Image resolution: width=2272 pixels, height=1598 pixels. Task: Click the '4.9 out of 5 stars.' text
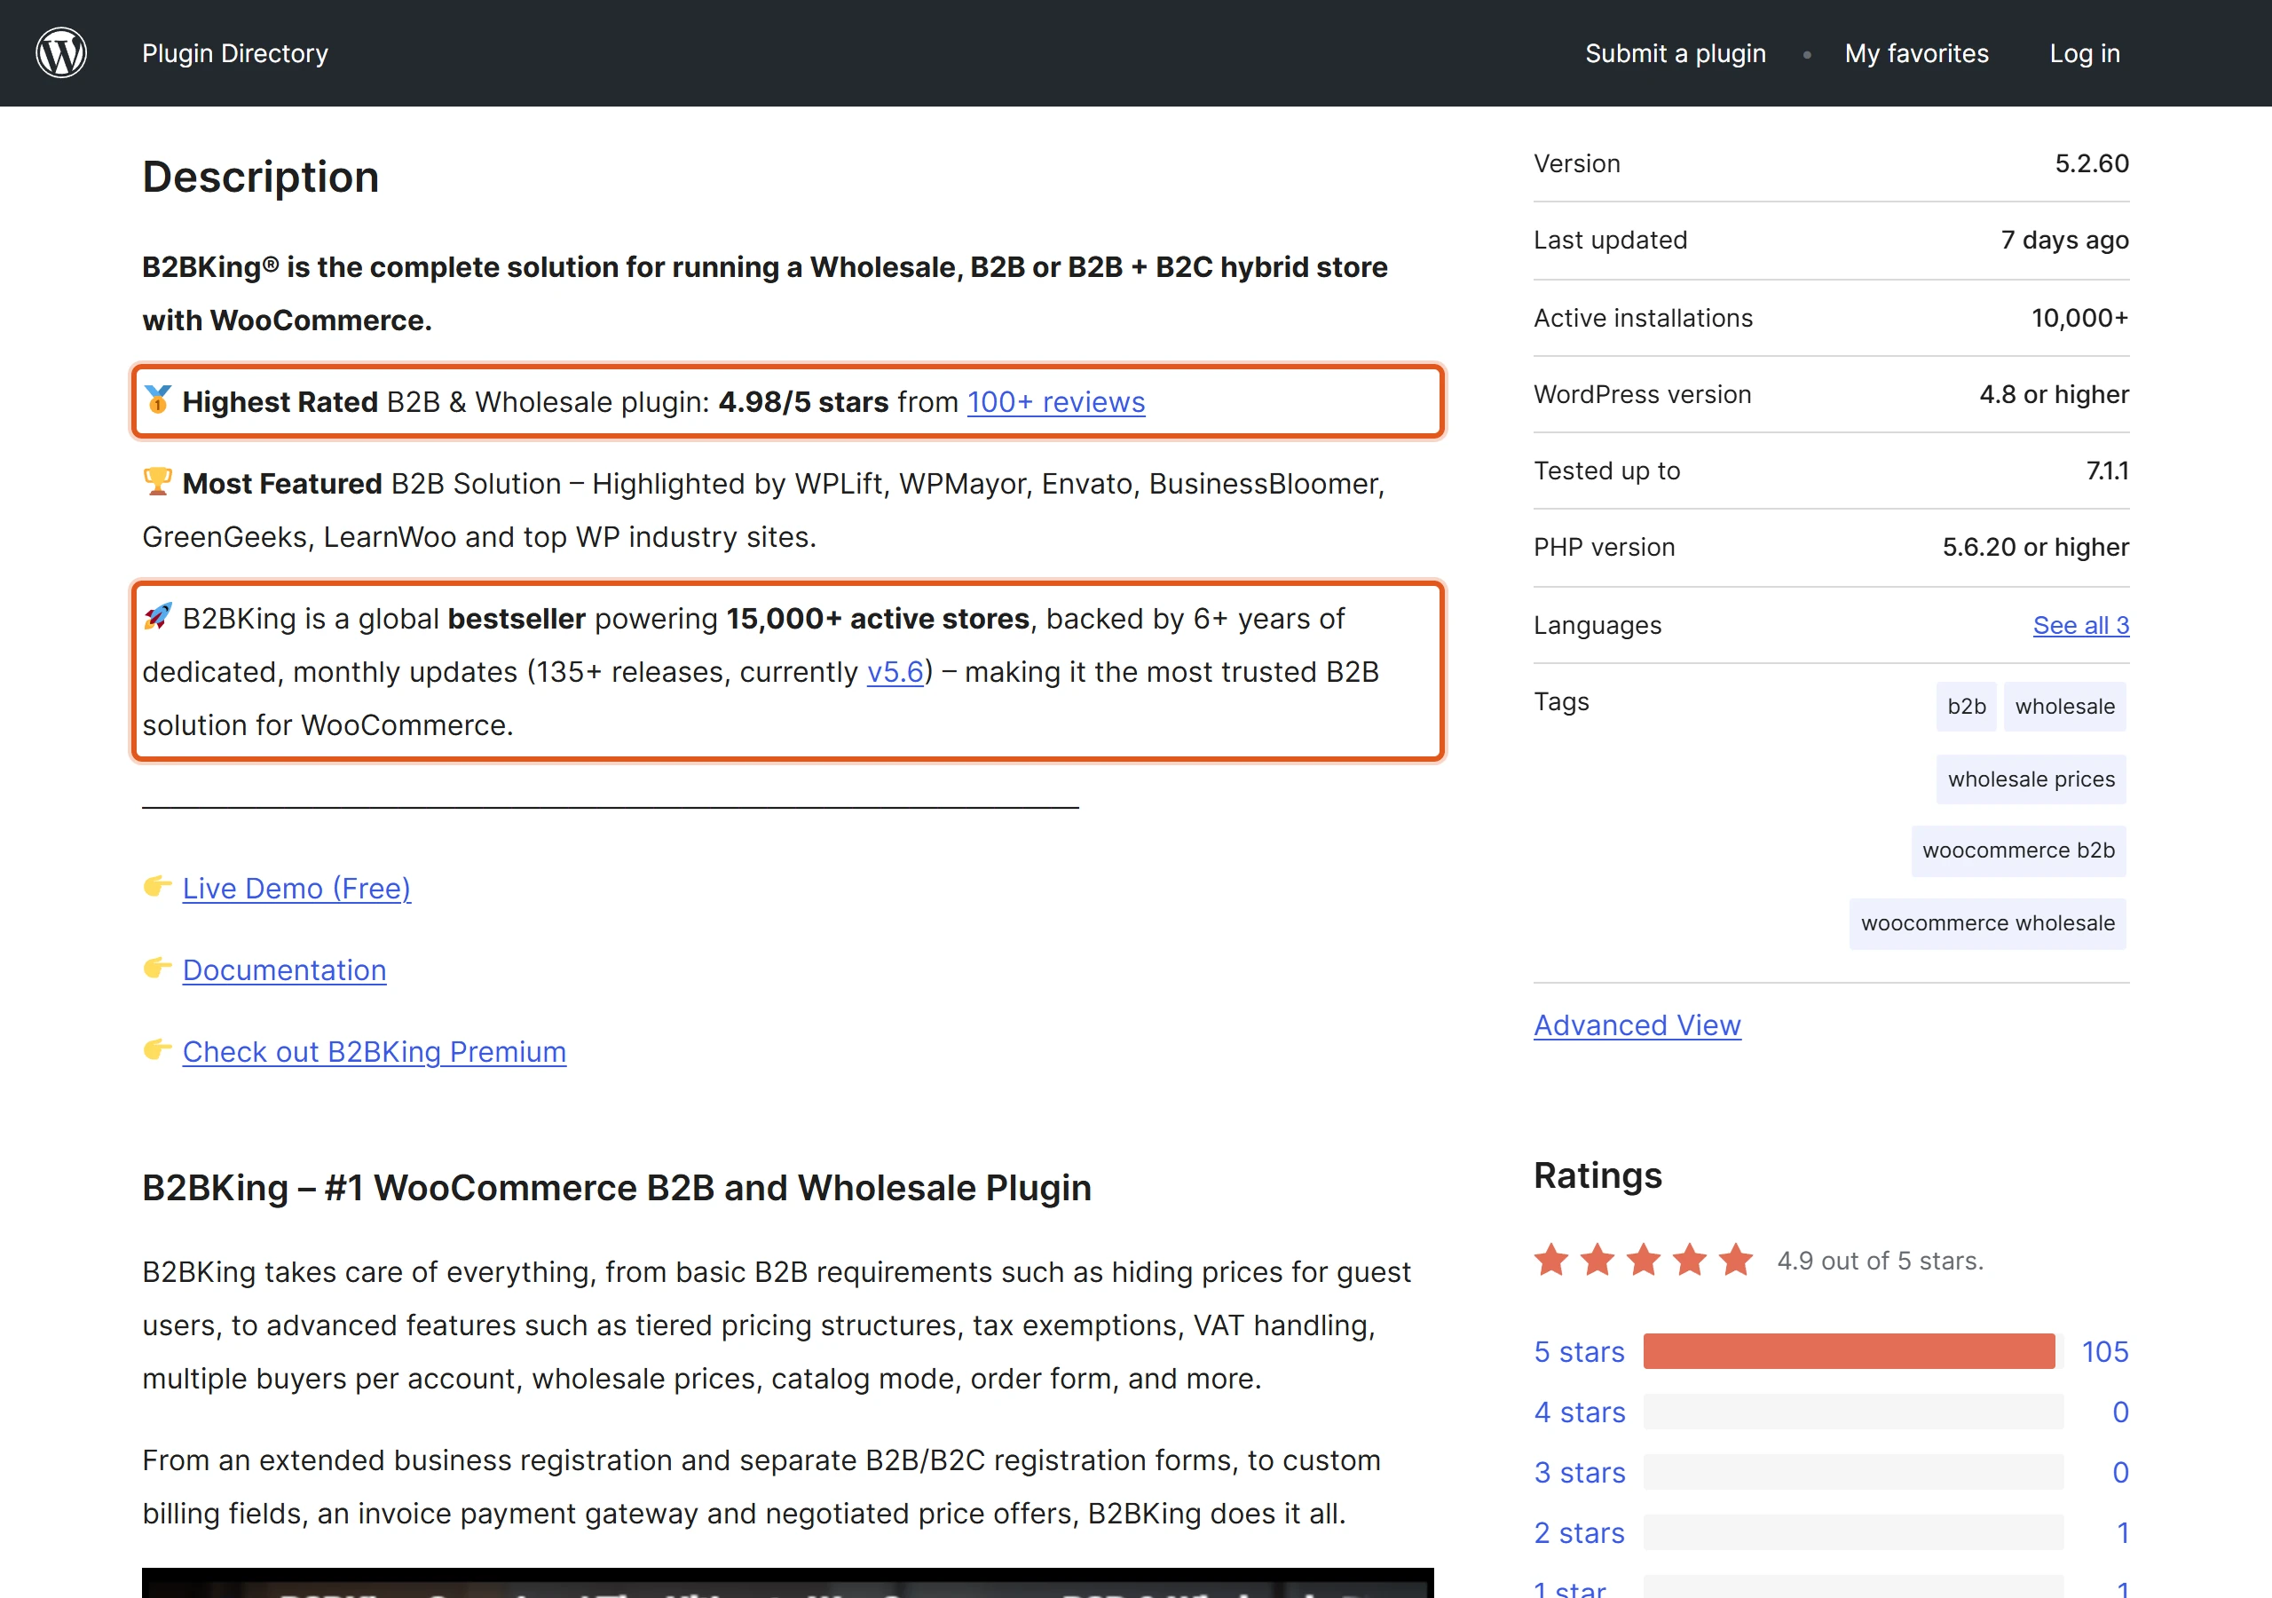coord(1879,1262)
